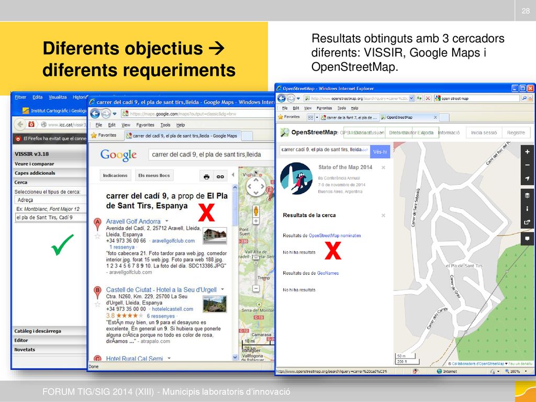The width and height of the screenshot is (536, 402).
Task: Stop loading the OpenStreetMap page
Action: point(428,98)
